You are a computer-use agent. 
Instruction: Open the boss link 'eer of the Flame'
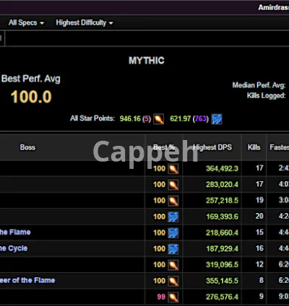coord(27,280)
